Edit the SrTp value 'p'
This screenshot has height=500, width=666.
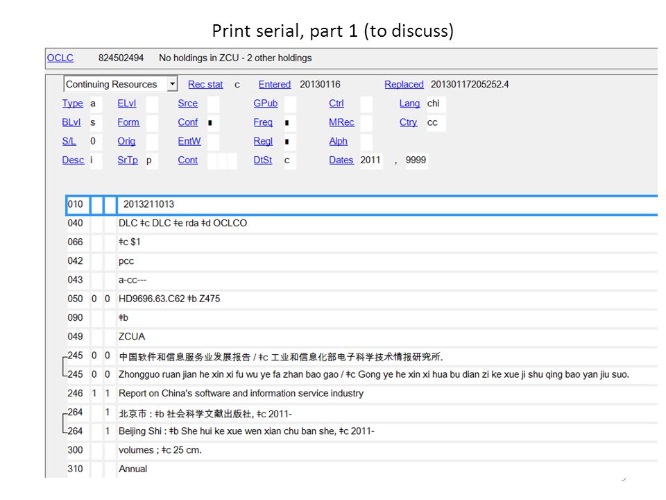(152, 160)
